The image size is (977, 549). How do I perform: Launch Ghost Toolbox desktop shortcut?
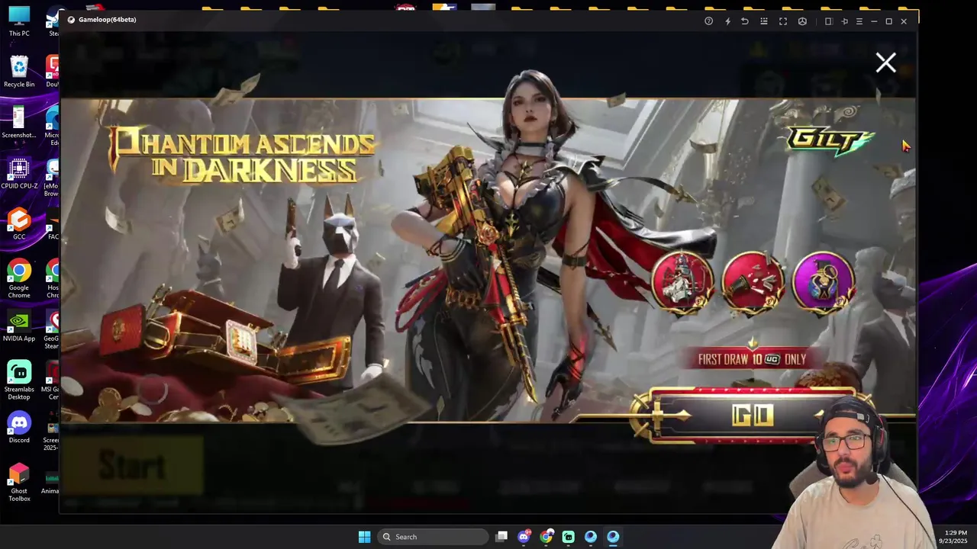click(19, 482)
